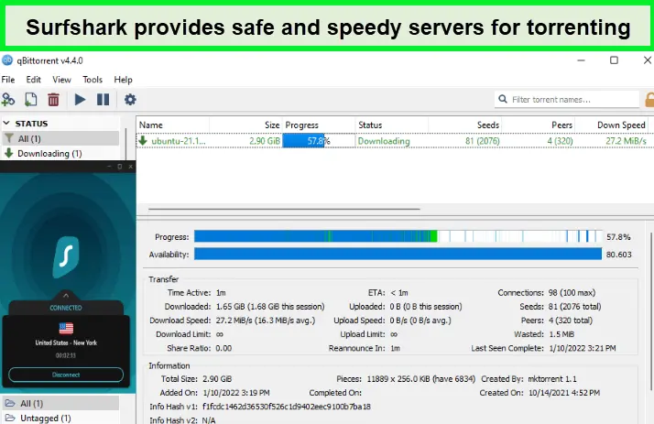Click the 80.603 availability value
The image size is (654, 424).
618,255
